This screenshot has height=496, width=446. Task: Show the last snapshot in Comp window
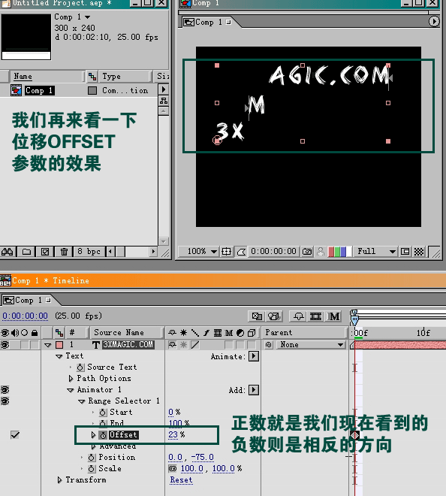pos(321,252)
